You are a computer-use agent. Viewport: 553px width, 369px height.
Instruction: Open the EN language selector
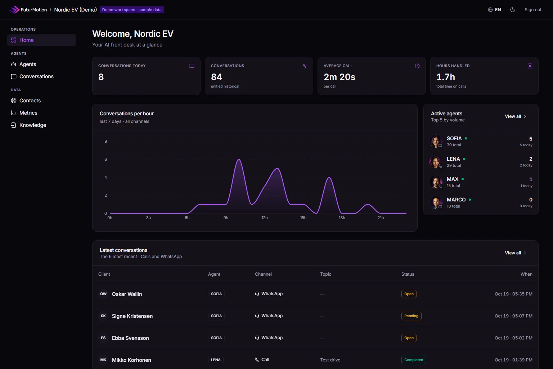494,10
